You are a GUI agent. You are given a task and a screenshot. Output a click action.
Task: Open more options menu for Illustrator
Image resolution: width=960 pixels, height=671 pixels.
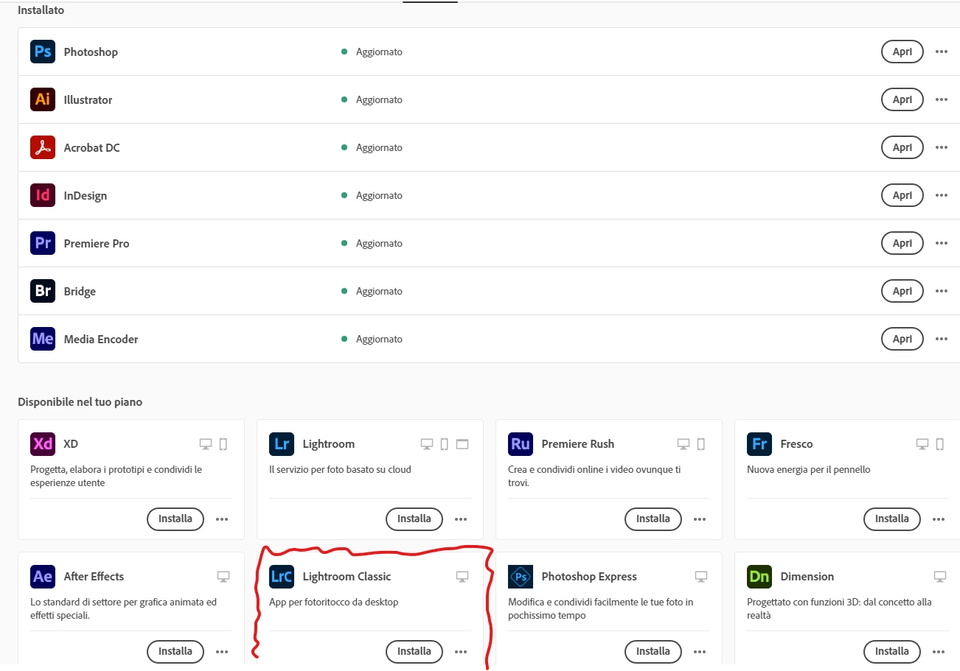[x=942, y=99]
